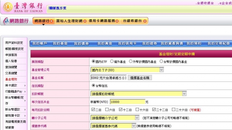Viewport: 232px width, 130px height.
Task: Click arrow icon on 網路銀行 tab
Action: click(x=51, y=21)
